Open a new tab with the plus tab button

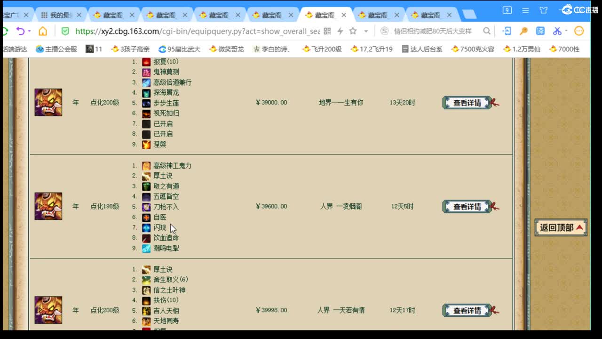click(x=469, y=15)
